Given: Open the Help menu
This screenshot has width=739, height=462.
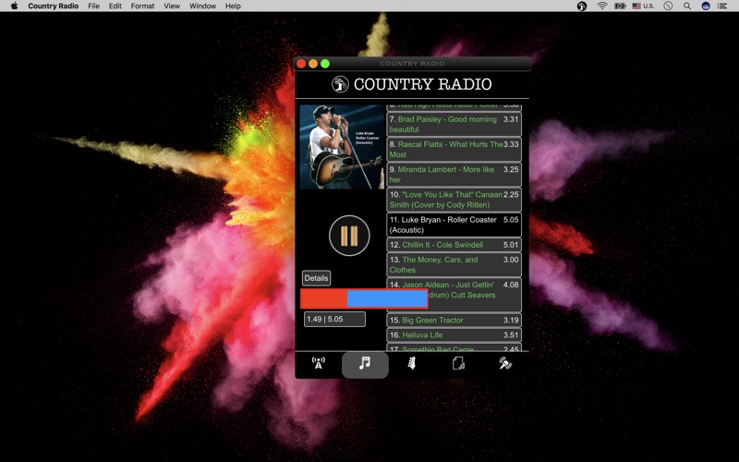Looking at the screenshot, I should click(233, 6).
